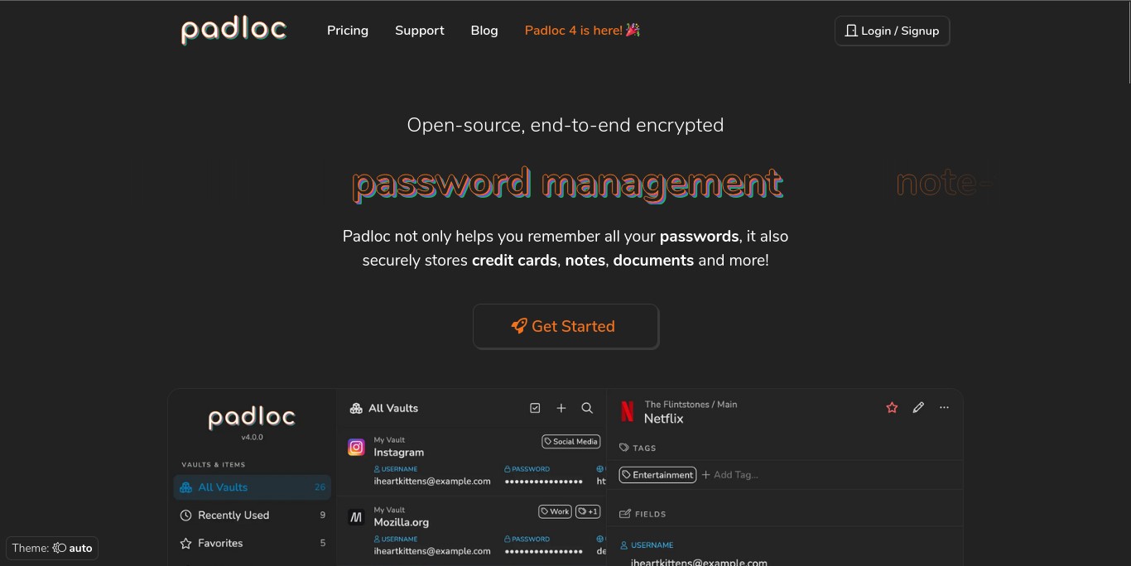Image resolution: width=1131 pixels, height=566 pixels.
Task: Click the v4.0.0 version label
Action: 252,437
